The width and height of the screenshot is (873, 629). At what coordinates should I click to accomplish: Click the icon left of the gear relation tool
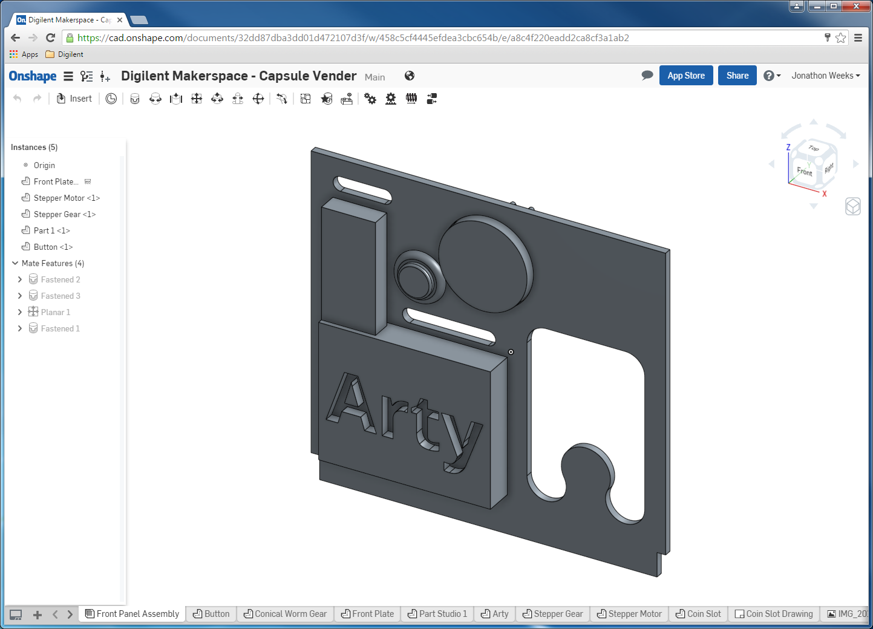point(347,99)
